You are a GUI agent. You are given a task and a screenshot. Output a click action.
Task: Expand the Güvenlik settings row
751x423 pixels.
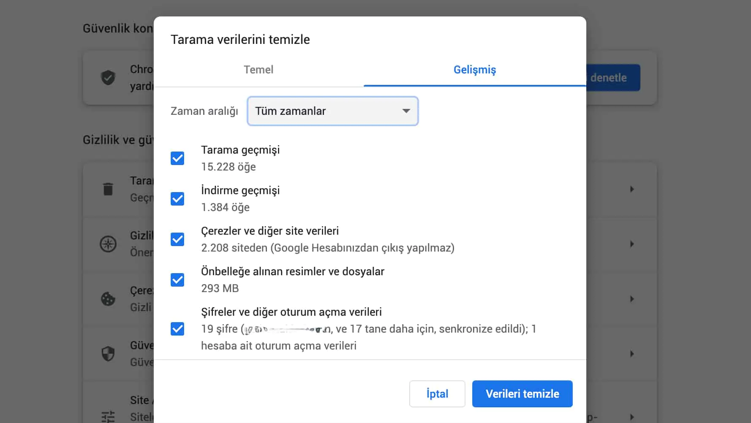(x=632, y=354)
